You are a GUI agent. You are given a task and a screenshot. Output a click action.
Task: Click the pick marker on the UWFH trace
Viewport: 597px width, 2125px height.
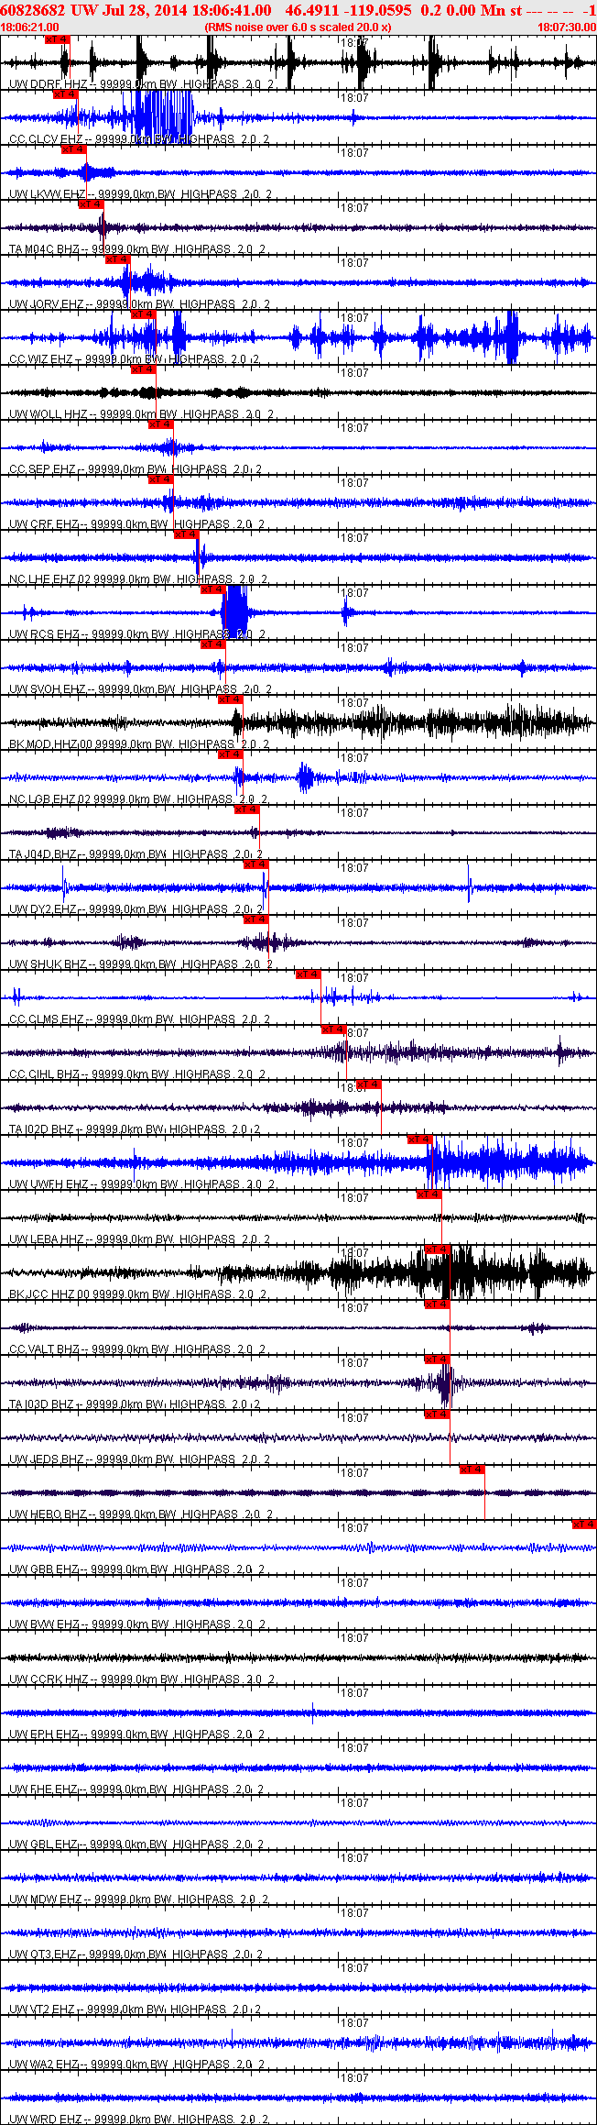click(419, 1140)
